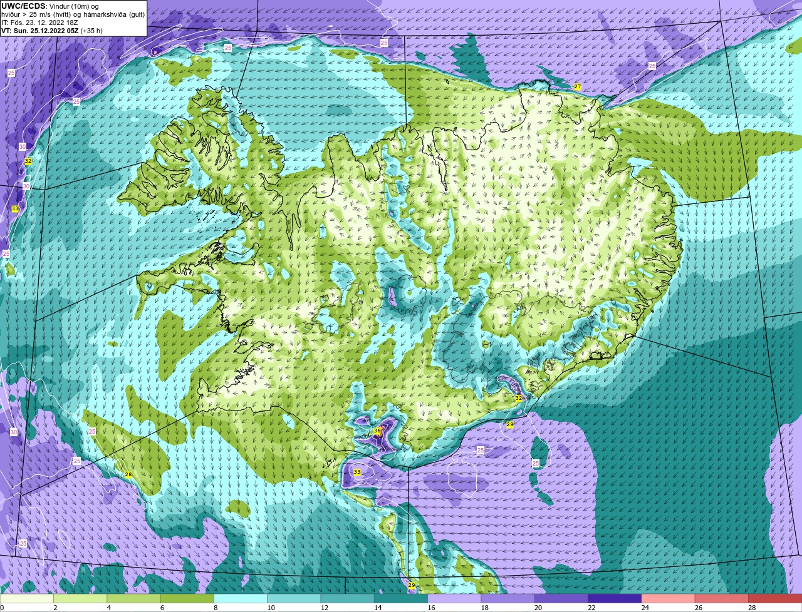802x612 pixels.
Task: Click the valid time "VT: Sun. 25.12.2022 05Z"
Action: click(x=39, y=31)
